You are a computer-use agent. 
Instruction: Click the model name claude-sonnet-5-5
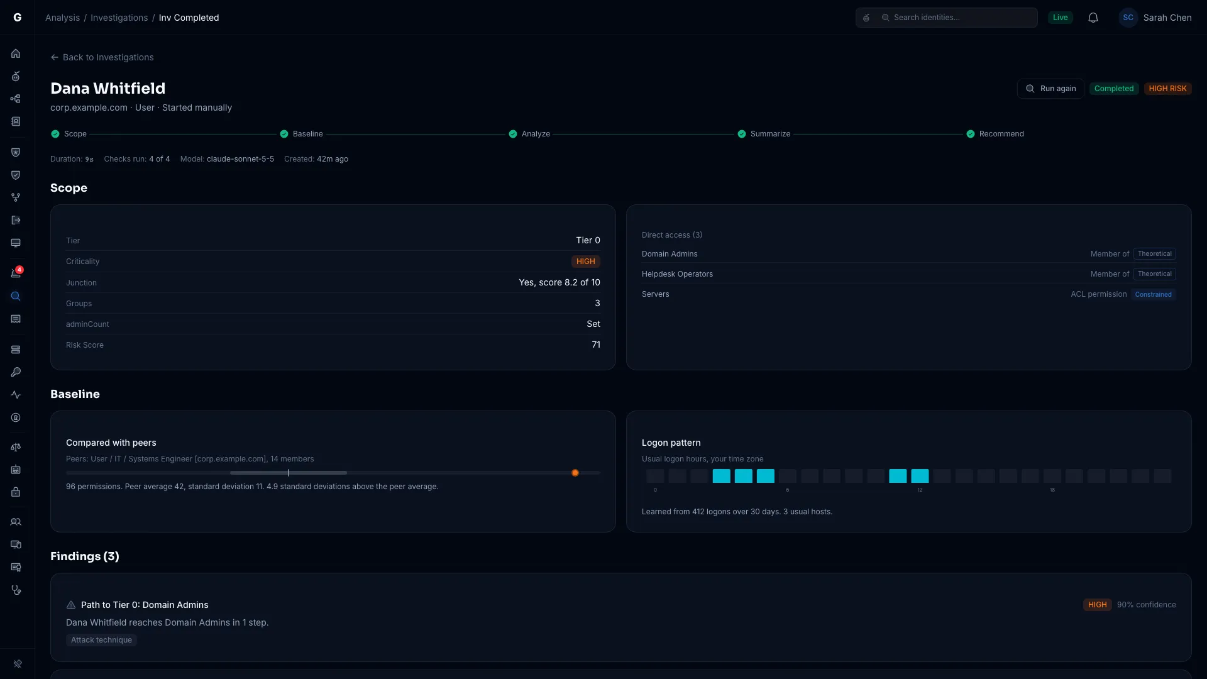[240, 159]
